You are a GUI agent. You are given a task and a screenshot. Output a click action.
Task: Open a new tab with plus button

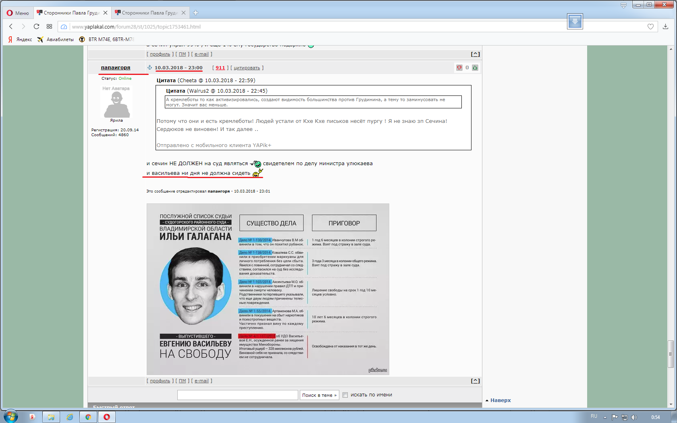tap(195, 13)
